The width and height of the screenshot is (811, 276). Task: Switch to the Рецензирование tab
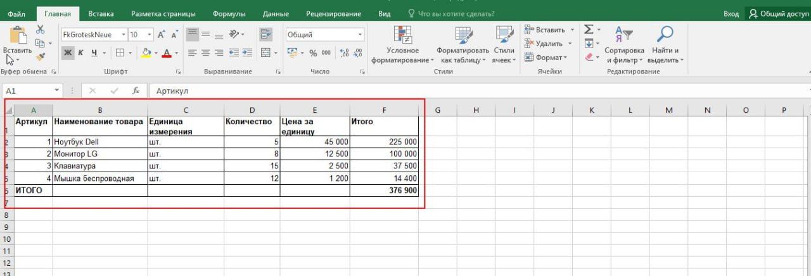(333, 13)
